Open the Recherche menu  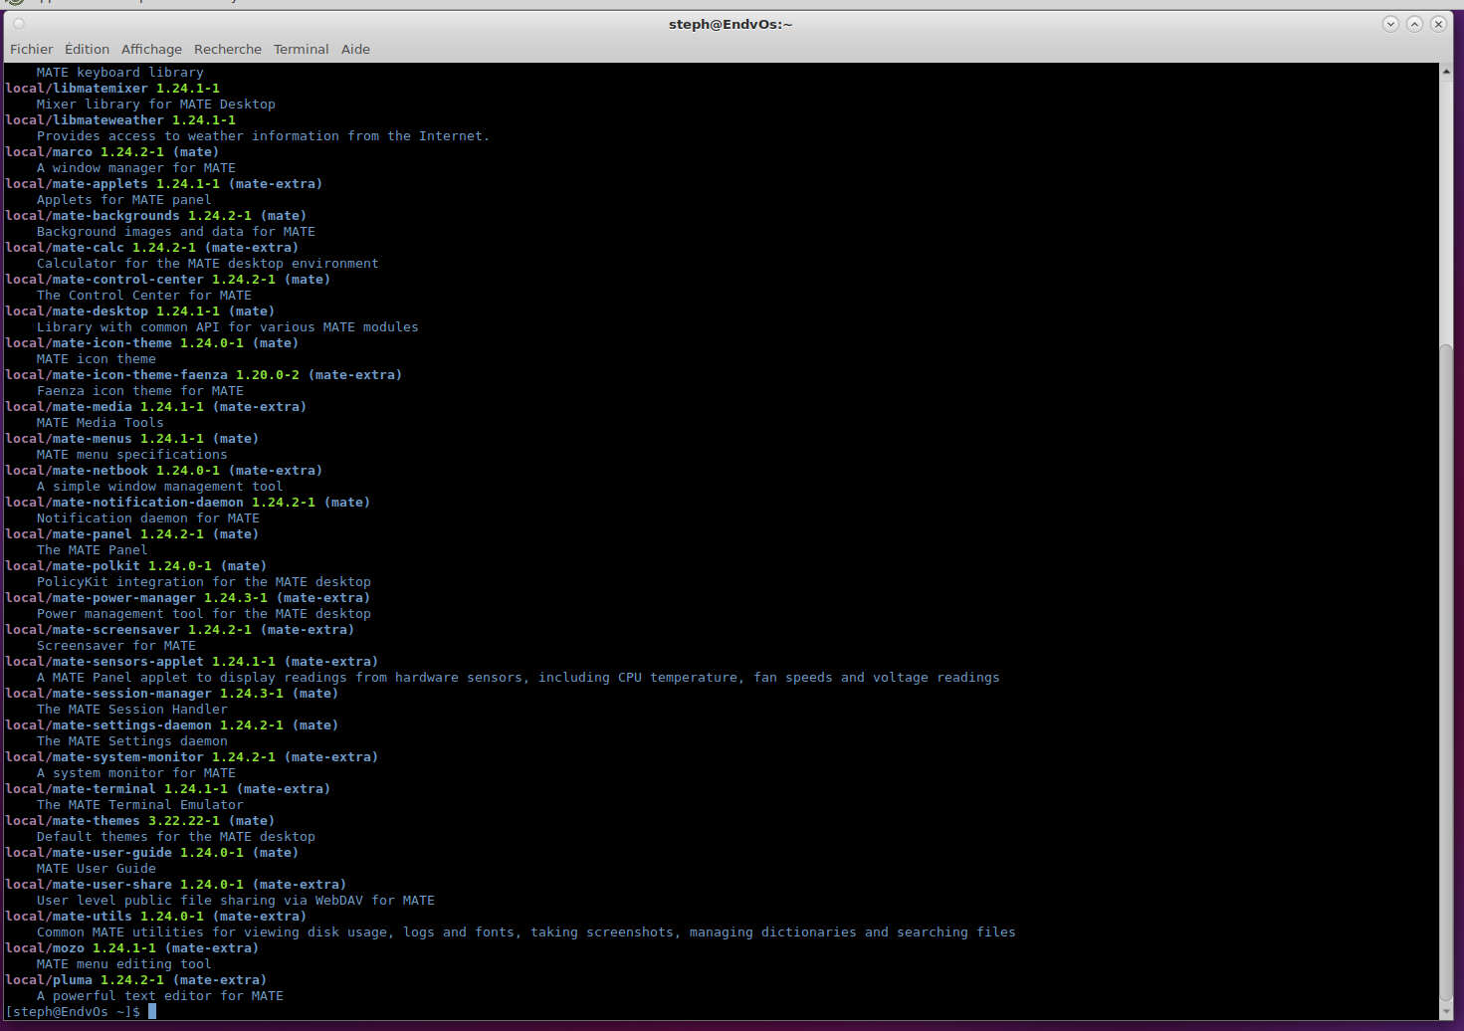[x=228, y=49]
